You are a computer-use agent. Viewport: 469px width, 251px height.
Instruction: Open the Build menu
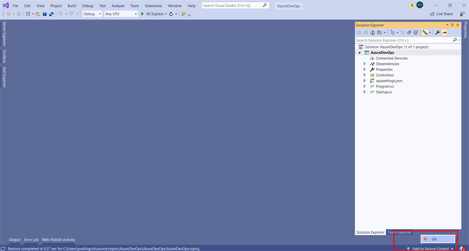tap(71, 5)
